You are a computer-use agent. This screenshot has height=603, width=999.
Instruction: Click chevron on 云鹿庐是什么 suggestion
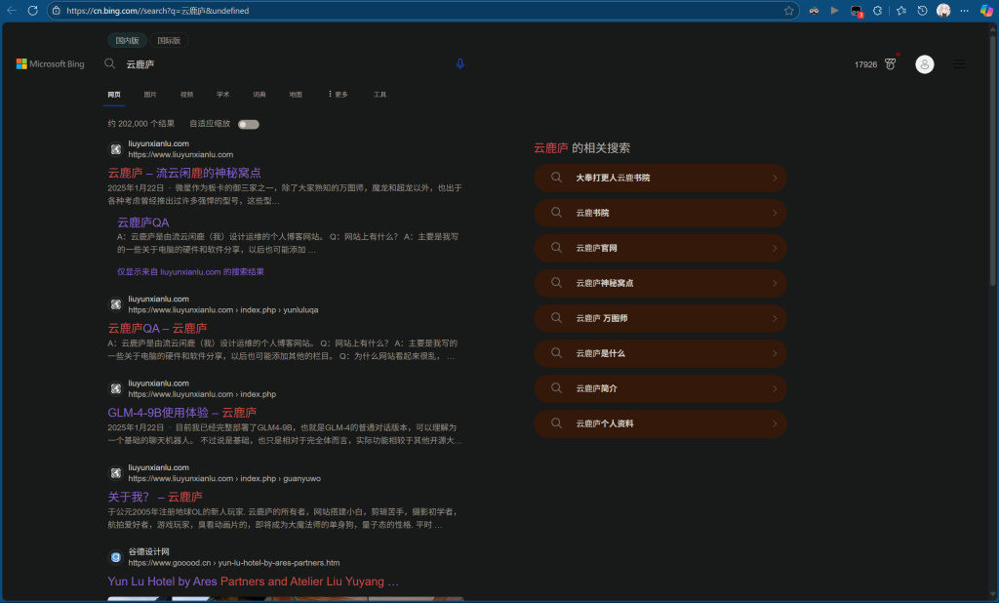point(775,353)
